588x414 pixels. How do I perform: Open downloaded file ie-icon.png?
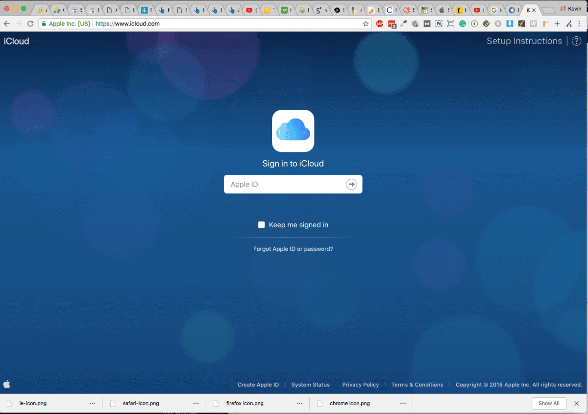click(x=33, y=403)
